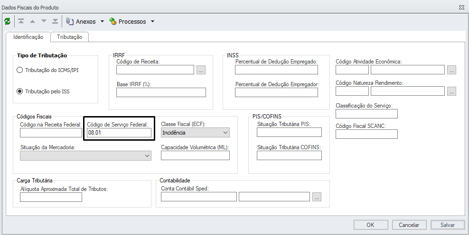
Task: Click the Cancelar button
Action: pyautogui.click(x=409, y=225)
